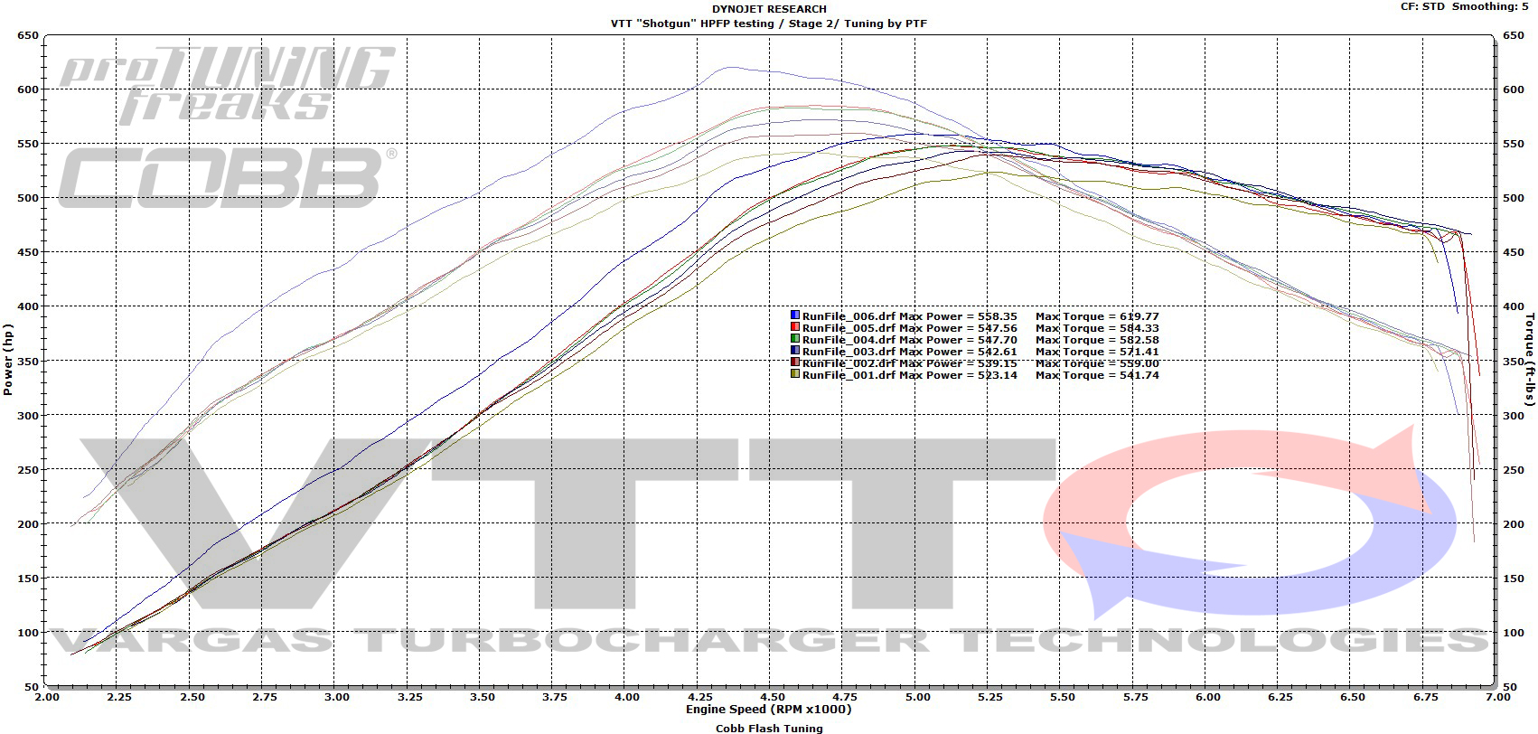Click the 4.50 tick on RPM axis
Screen dimensions: 1538x734
coord(772,697)
